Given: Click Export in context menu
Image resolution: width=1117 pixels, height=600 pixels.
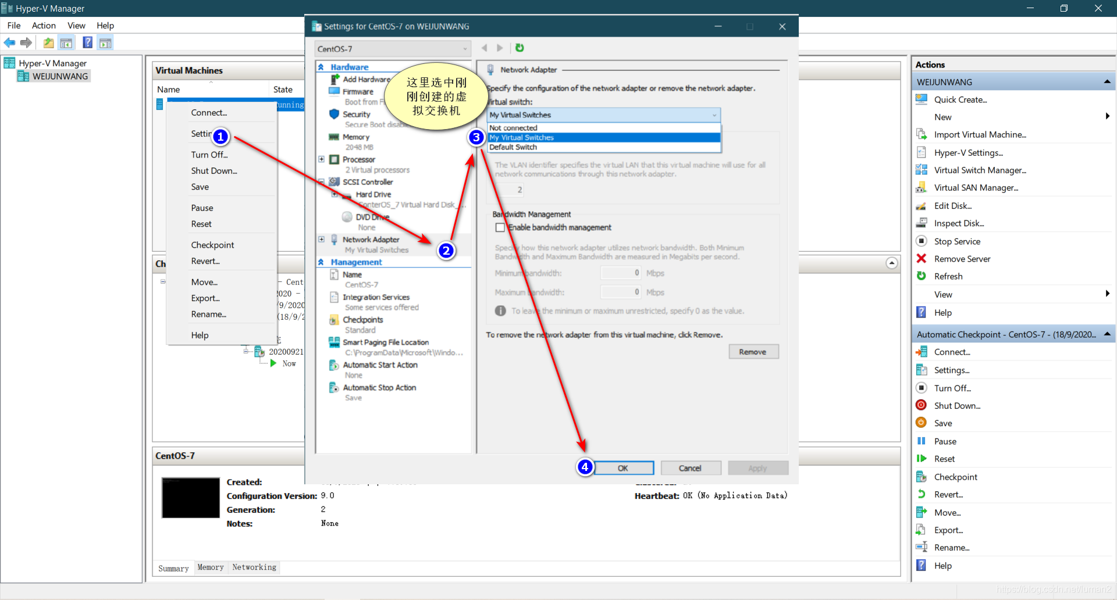Looking at the screenshot, I should (205, 298).
